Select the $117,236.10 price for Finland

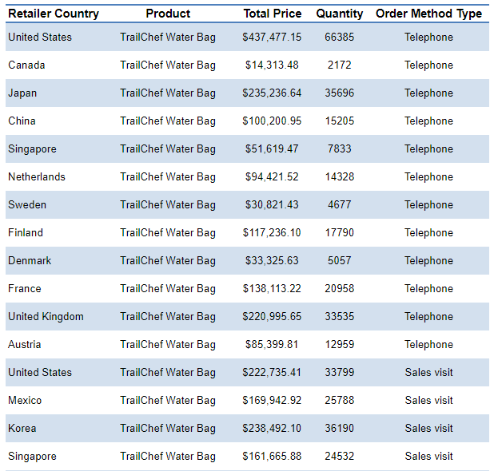(273, 233)
